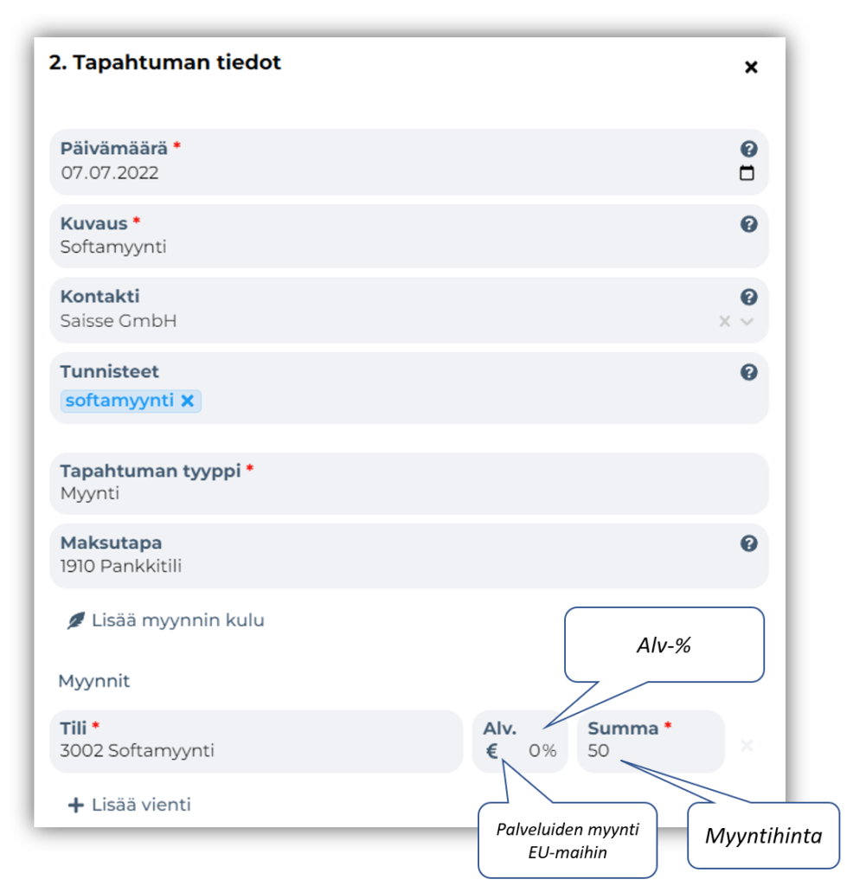Remove the softamyynti tag
The width and height of the screenshot is (853, 886).
(x=188, y=401)
